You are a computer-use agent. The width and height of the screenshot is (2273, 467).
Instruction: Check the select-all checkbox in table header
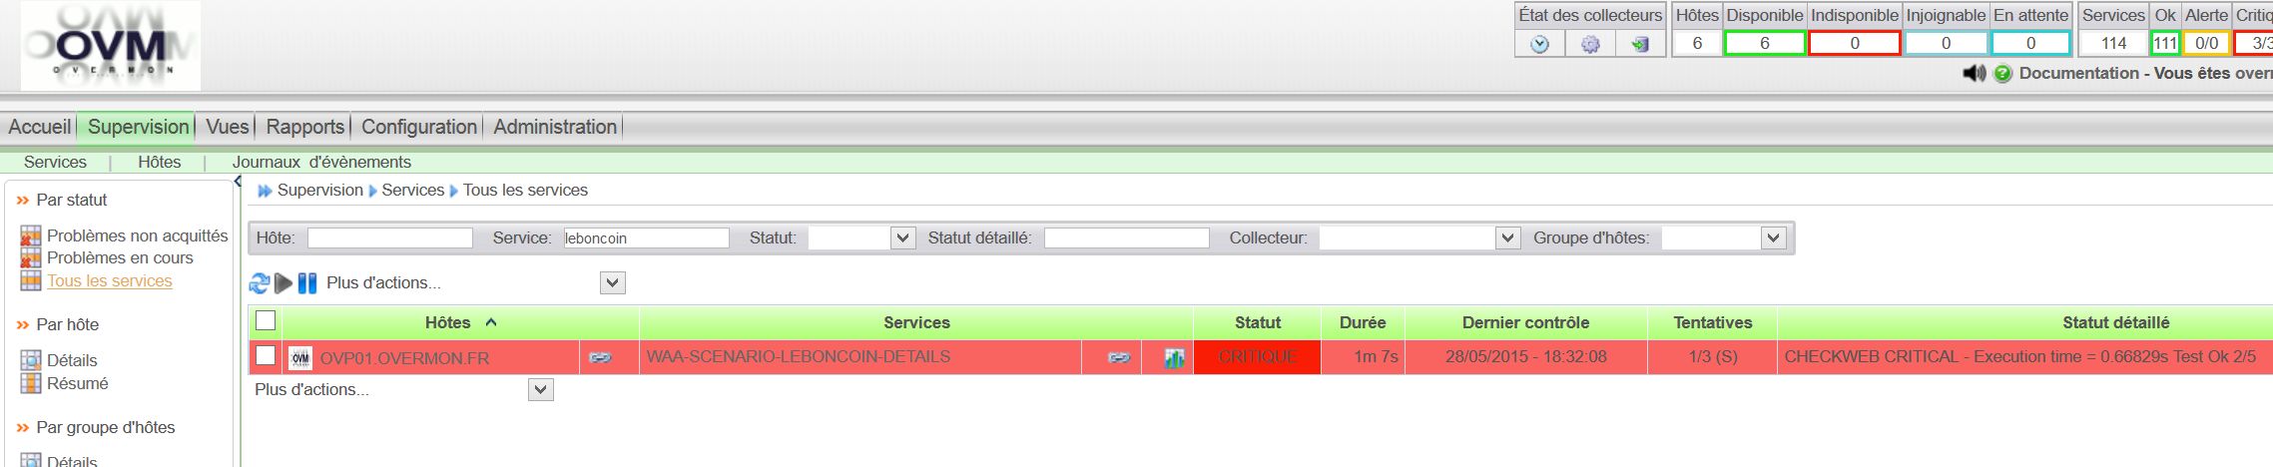point(266,321)
